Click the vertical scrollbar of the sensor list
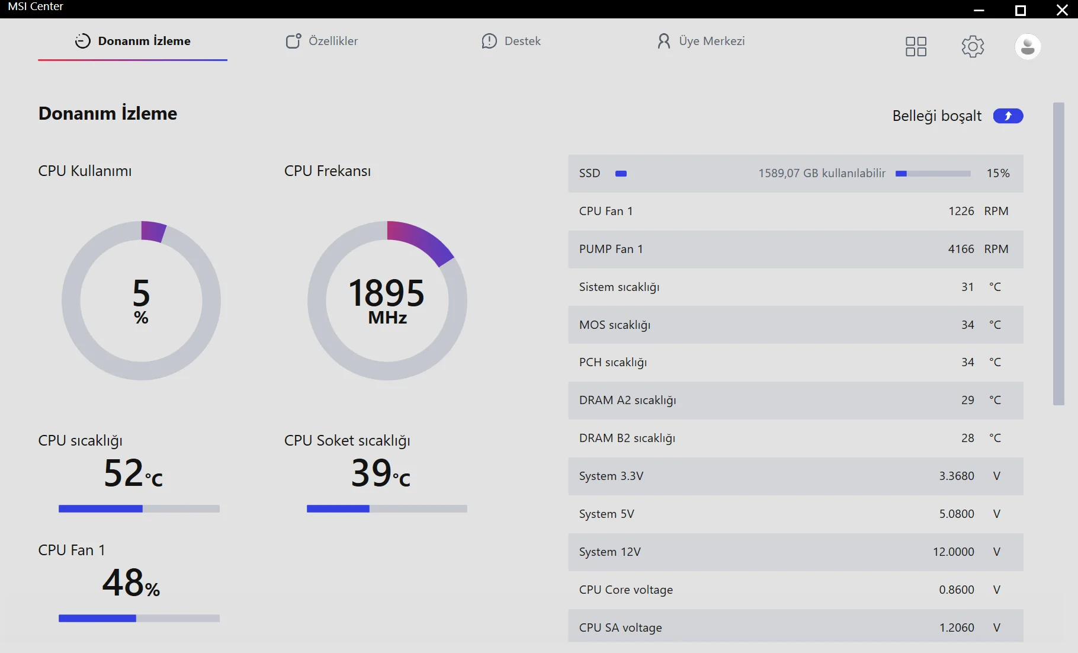Viewport: 1078px width, 653px height. [x=1058, y=254]
